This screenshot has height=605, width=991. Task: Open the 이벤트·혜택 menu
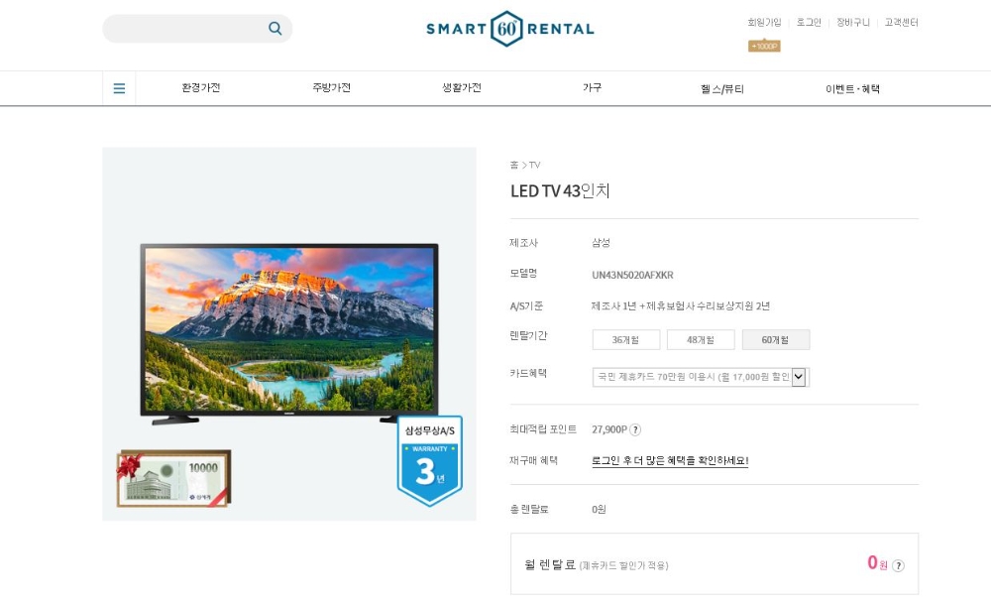852,88
